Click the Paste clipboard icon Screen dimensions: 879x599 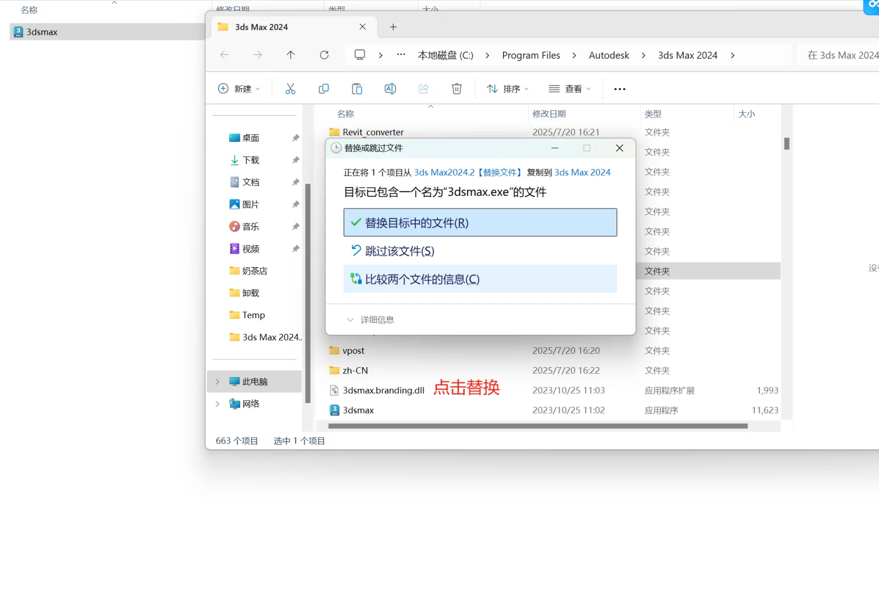click(357, 89)
